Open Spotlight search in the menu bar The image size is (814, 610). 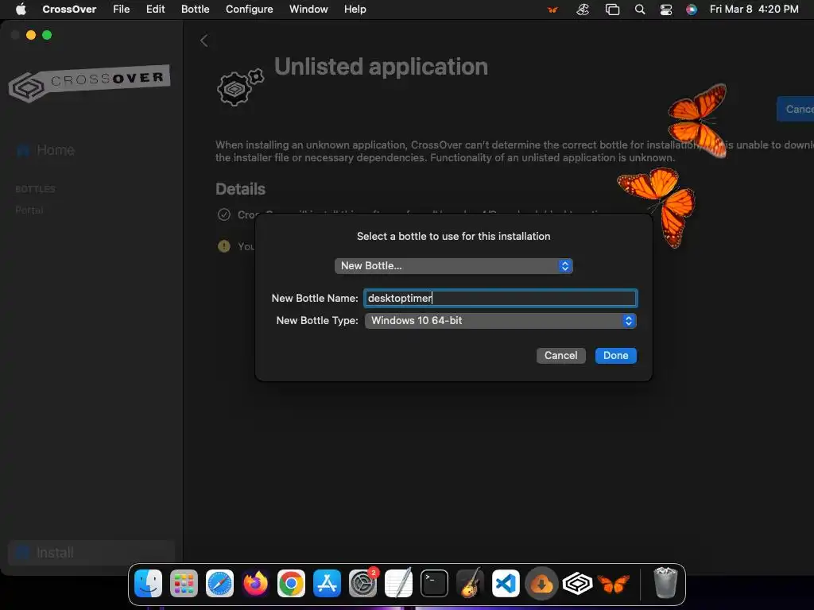(640, 10)
